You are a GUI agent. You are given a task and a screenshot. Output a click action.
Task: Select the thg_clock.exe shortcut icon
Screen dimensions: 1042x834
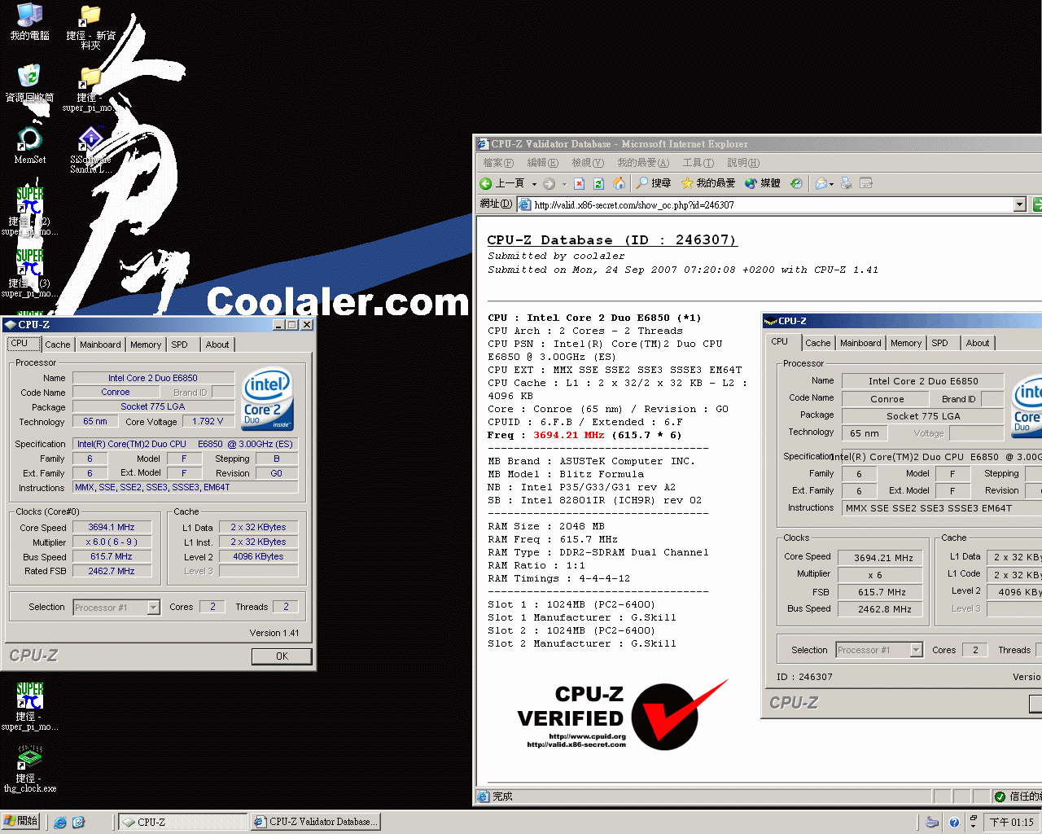(x=29, y=769)
